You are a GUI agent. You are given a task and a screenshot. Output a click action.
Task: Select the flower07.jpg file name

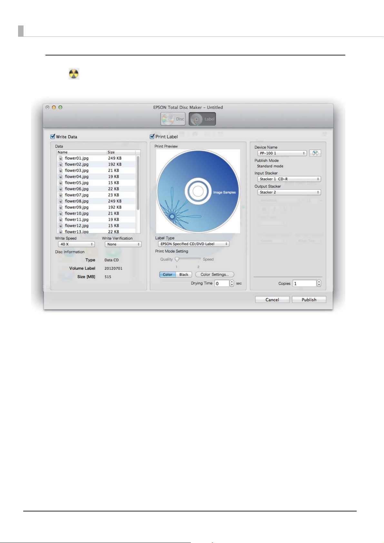click(x=76, y=195)
